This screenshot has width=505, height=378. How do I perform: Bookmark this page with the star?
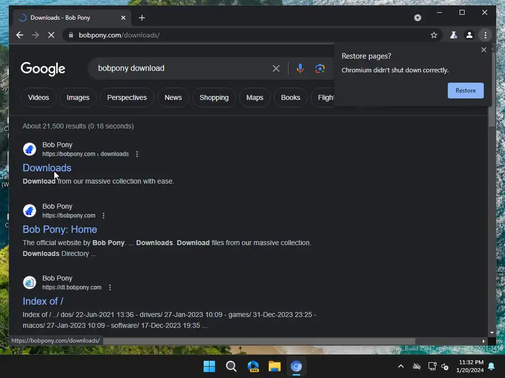(434, 35)
